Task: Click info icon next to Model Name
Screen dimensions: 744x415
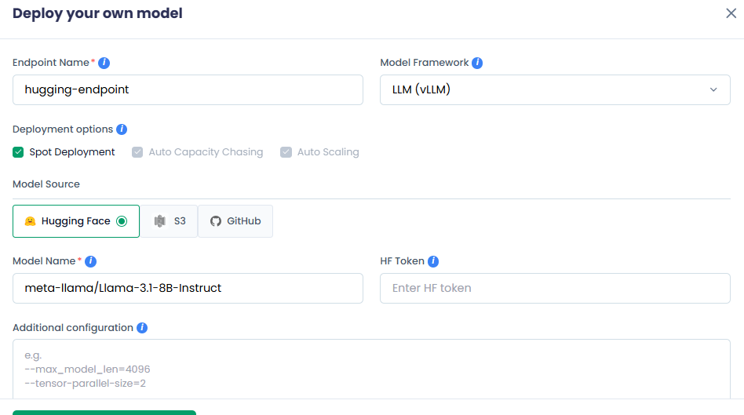Action: (x=91, y=261)
